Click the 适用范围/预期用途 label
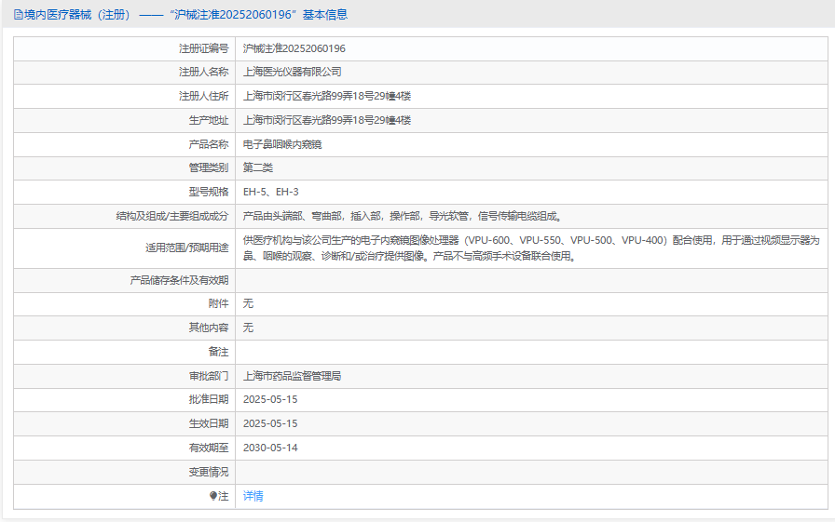Image resolution: width=835 pixels, height=522 pixels. 187,248
